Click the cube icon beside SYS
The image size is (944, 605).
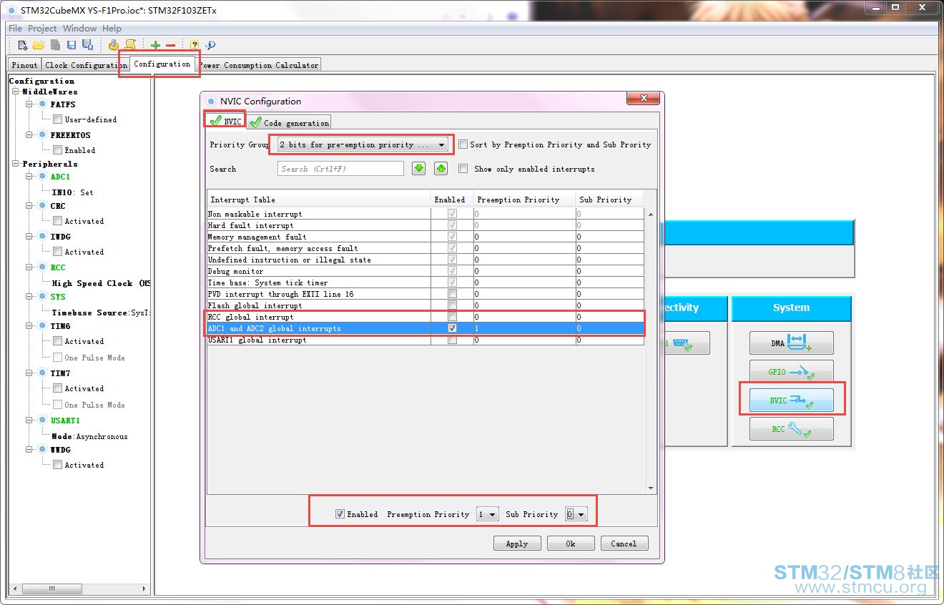point(42,296)
